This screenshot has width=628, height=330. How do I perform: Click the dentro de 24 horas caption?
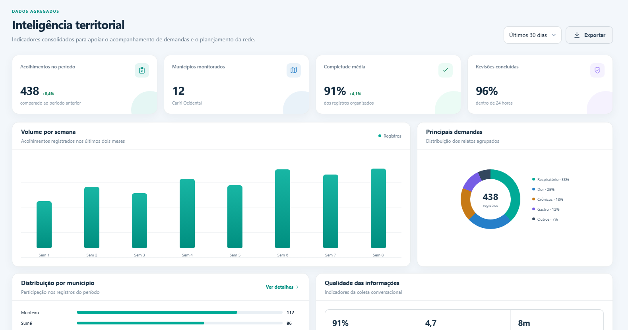point(494,103)
